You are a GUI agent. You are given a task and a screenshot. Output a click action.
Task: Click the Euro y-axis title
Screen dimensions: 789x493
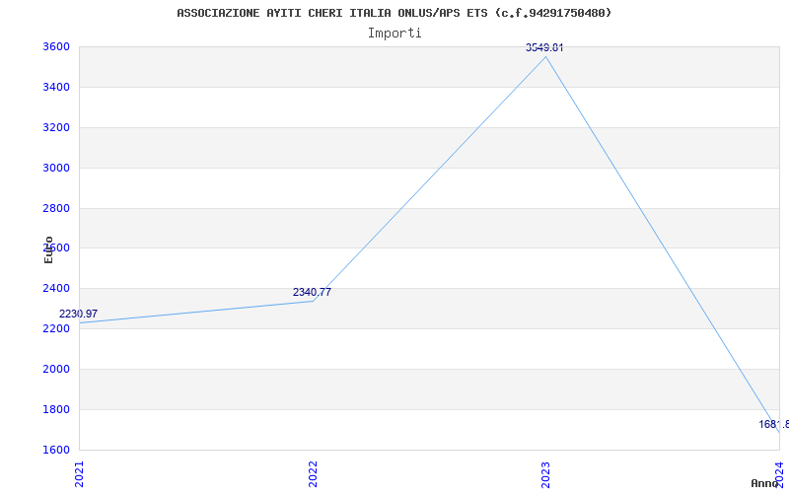point(48,250)
